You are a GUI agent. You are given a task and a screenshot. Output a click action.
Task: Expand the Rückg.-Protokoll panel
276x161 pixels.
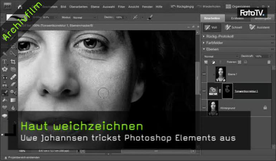click(204, 36)
